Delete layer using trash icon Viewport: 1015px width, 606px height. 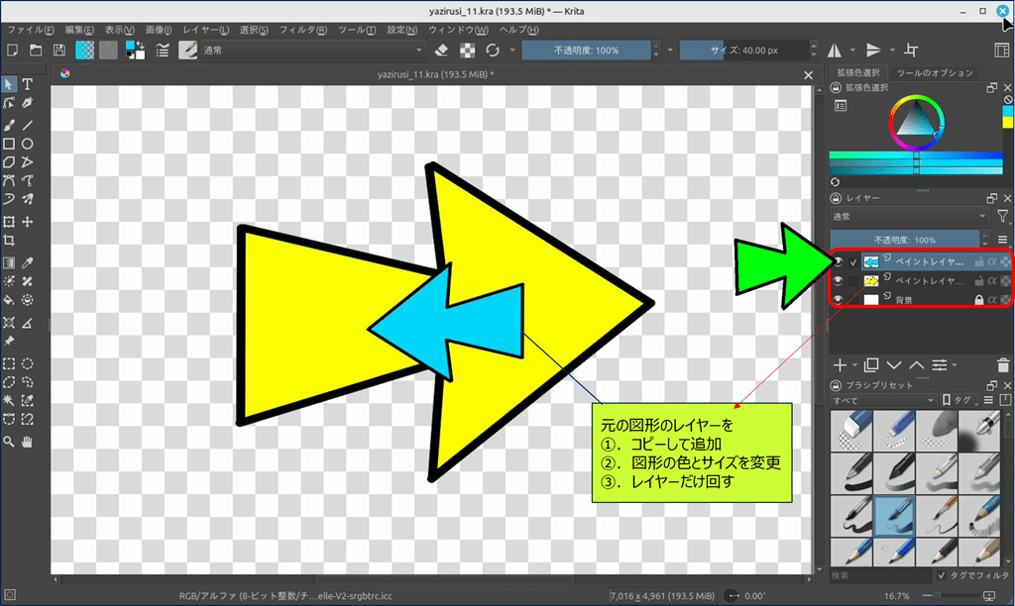1003,365
